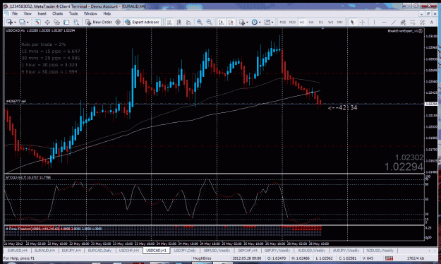The width and height of the screenshot is (441, 264).
Task: Open the File menu
Action: (x=15, y=13)
